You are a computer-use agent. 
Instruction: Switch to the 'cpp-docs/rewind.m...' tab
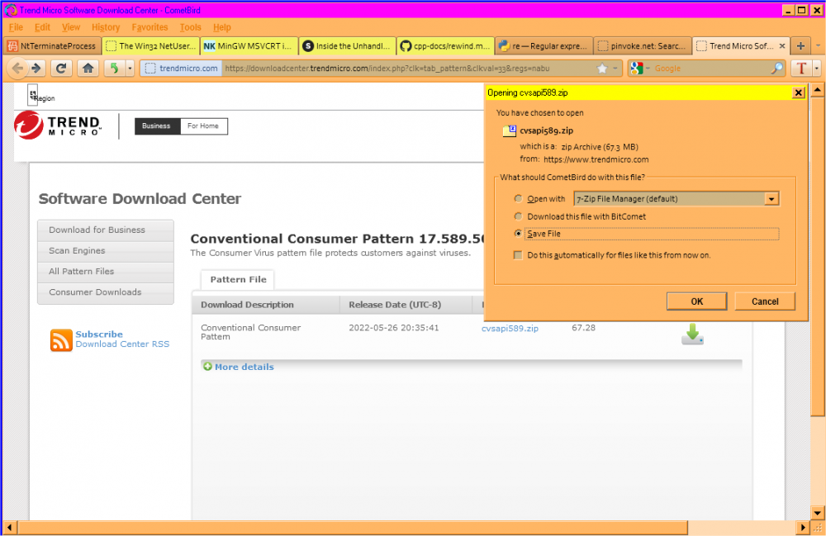tap(444, 46)
